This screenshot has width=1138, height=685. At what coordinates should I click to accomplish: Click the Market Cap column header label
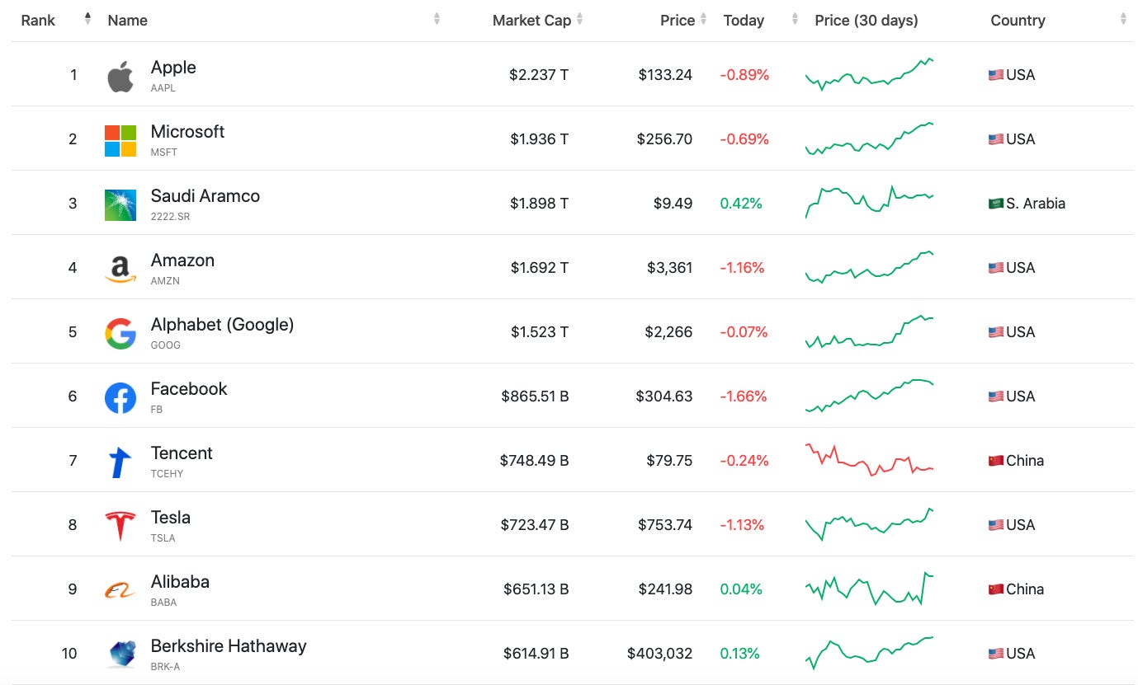tap(531, 21)
